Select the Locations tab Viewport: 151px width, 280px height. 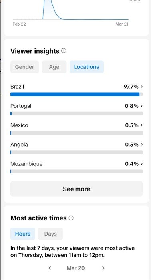click(x=87, y=67)
